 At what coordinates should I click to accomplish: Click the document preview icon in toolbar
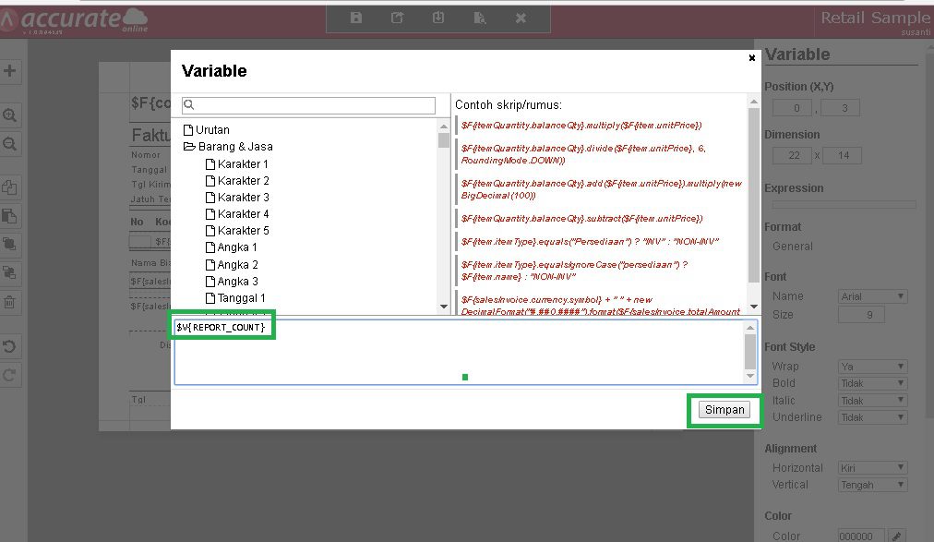pyautogui.click(x=480, y=18)
